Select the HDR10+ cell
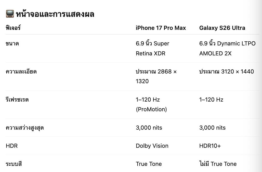Image resolution: width=262 pixels, height=172 pixels. pyautogui.click(x=210, y=146)
